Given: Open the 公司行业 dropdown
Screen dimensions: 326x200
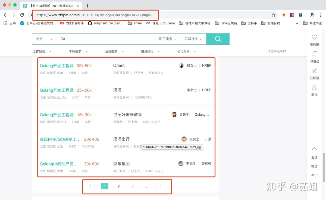Looking at the screenshot, I should 193,39.
